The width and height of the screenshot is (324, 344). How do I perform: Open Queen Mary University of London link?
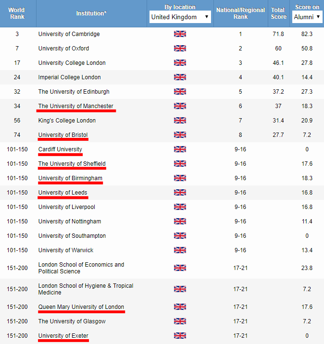[x=81, y=307]
